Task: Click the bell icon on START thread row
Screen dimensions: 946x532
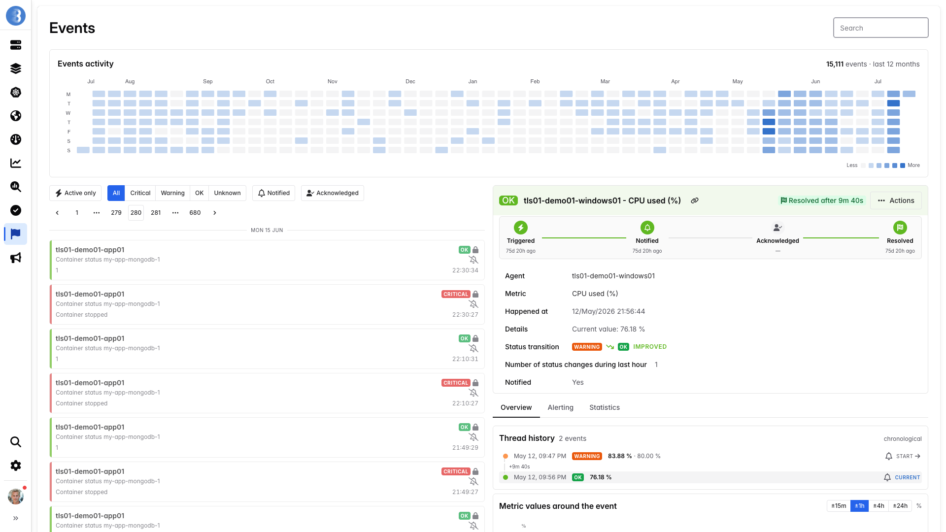Action: click(889, 456)
